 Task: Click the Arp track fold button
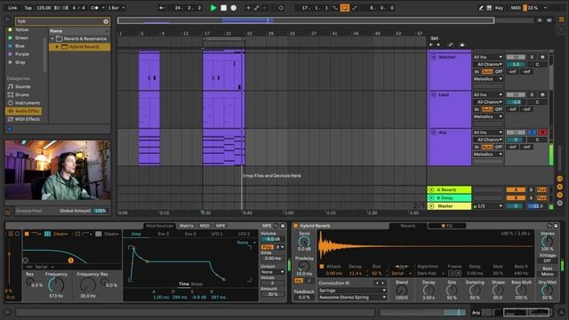point(433,132)
